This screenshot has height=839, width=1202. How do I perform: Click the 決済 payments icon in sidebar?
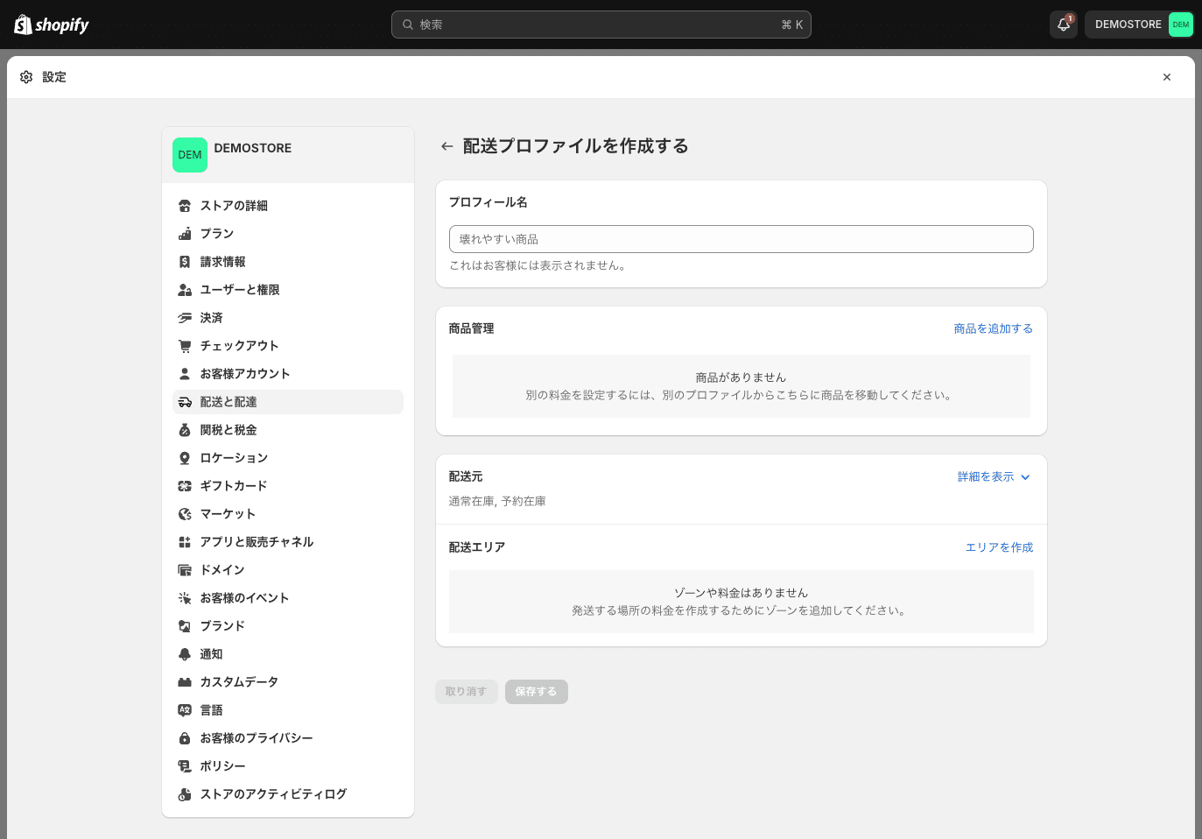[x=185, y=317]
